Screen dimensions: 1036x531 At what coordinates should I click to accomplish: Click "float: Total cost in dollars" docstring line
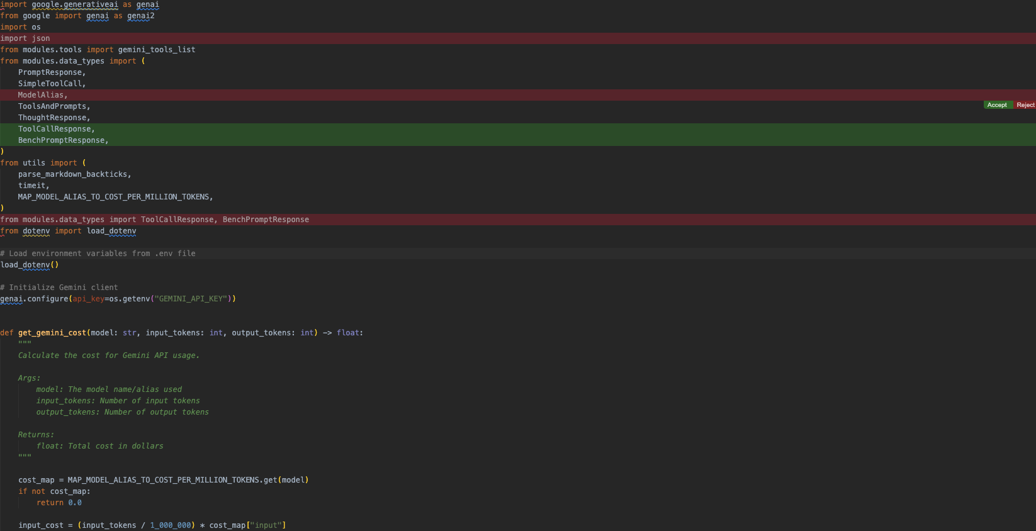coord(100,446)
